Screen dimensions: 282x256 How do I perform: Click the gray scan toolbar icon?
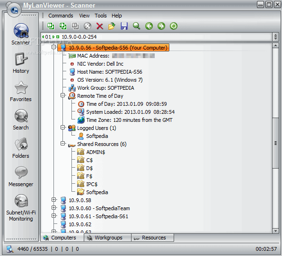point(75,26)
